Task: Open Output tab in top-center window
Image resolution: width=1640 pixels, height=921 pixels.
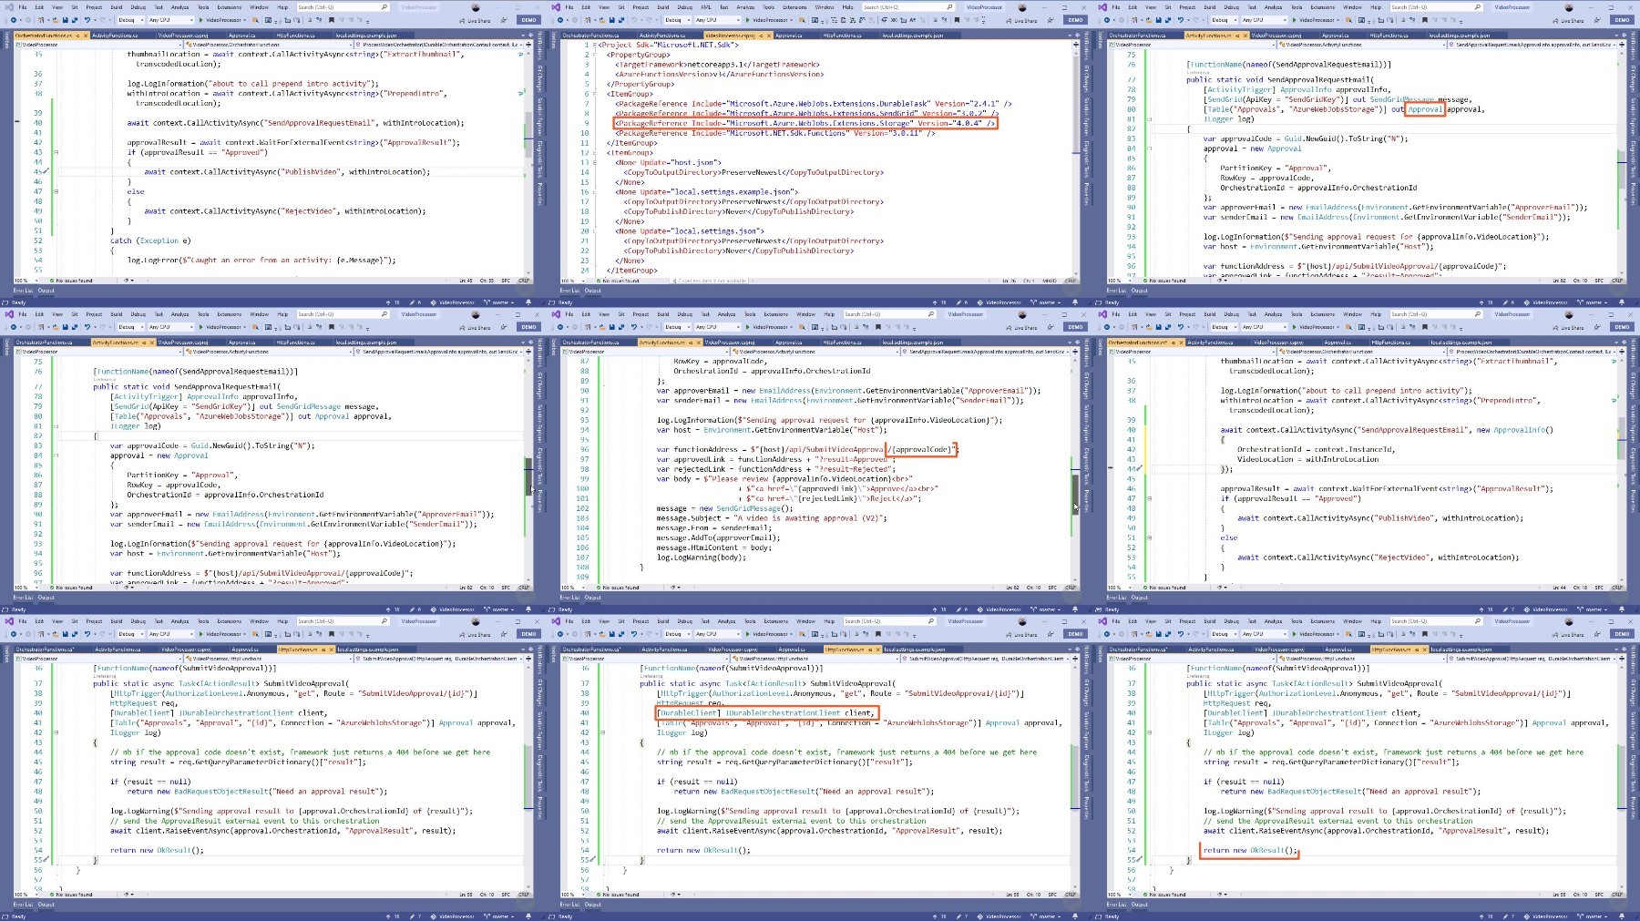Action: pos(592,291)
